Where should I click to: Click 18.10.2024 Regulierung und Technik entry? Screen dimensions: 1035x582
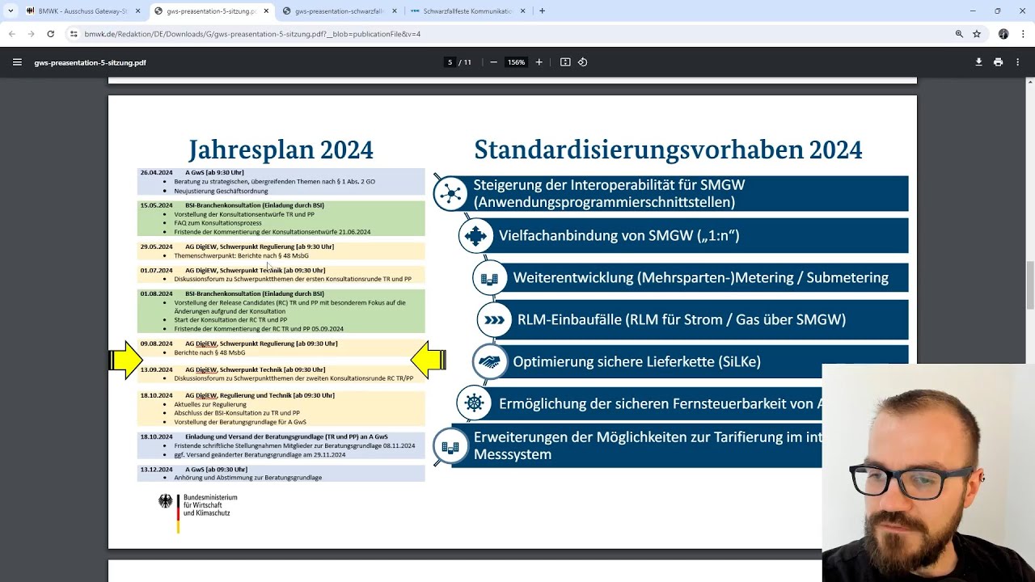pyautogui.click(x=281, y=408)
